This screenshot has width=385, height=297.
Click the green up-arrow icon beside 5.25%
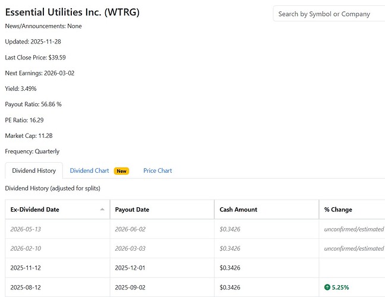(x=328, y=287)
